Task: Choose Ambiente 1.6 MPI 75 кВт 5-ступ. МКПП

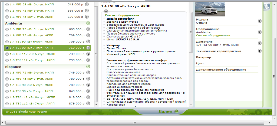Action: (7, 29)
